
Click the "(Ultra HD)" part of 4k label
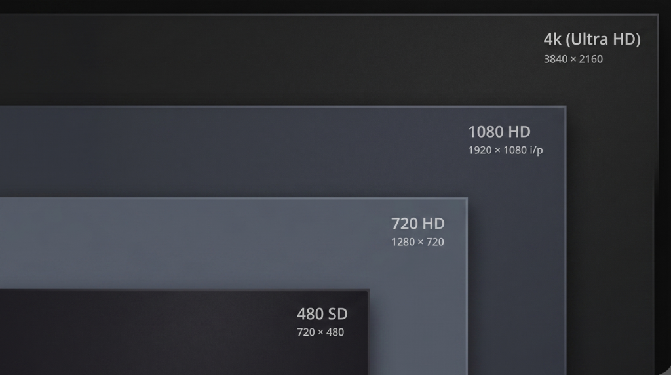[603, 39]
